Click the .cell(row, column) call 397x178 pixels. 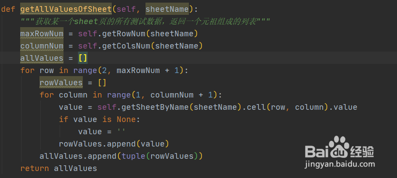click(x=285, y=107)
